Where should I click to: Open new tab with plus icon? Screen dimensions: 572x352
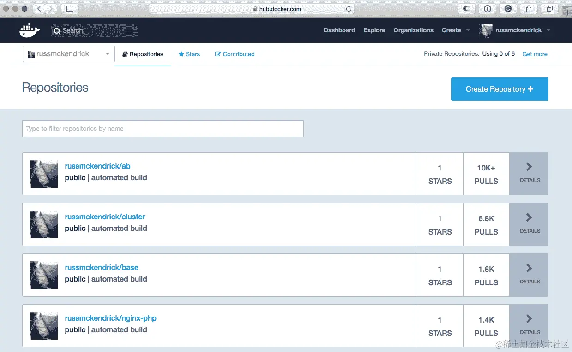pos(567,12)
